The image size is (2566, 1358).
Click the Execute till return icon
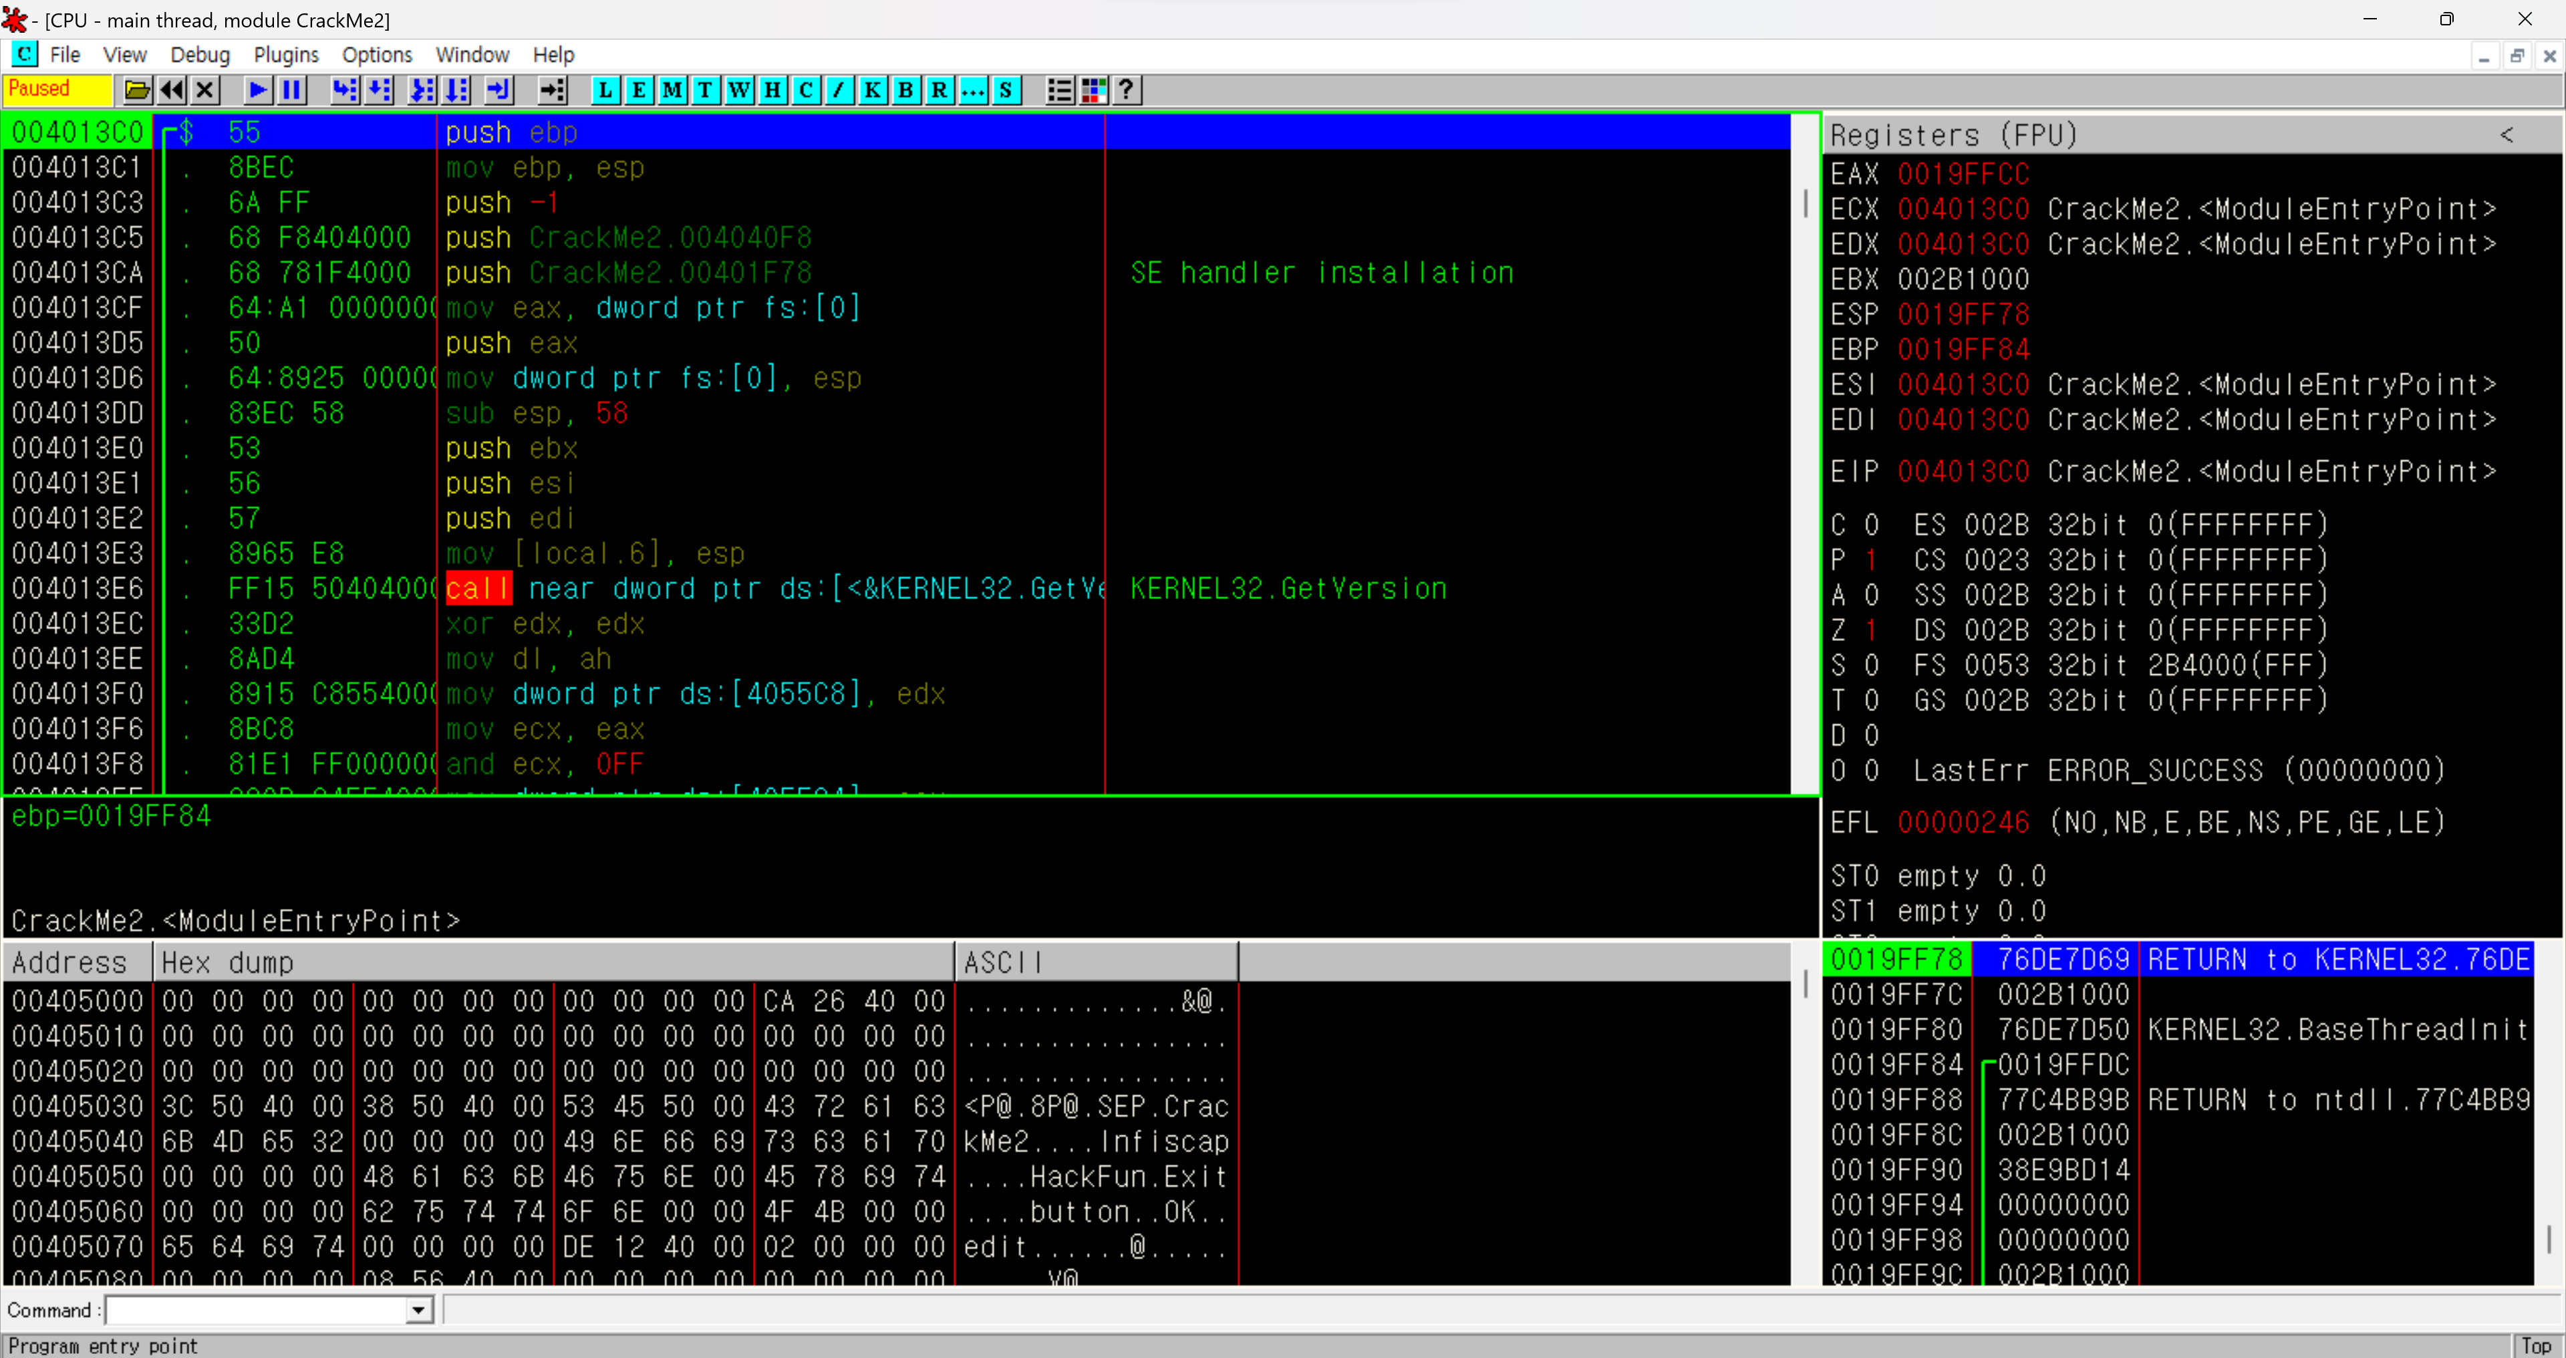tap(498, 91)
